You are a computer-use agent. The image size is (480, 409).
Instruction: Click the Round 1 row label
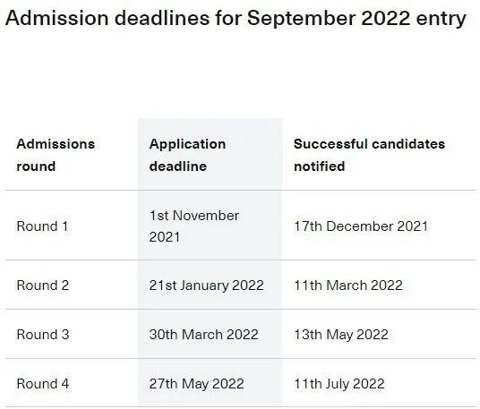tap(43, 226)
